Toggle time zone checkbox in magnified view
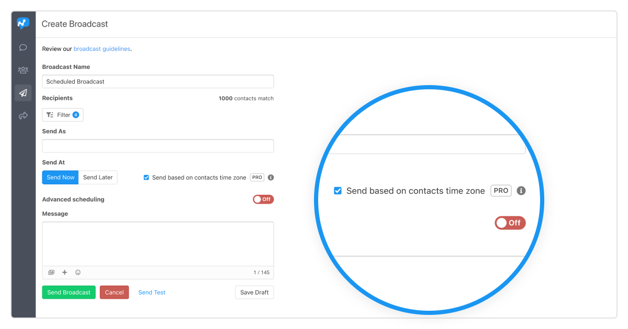 click(x=338, y=191)
